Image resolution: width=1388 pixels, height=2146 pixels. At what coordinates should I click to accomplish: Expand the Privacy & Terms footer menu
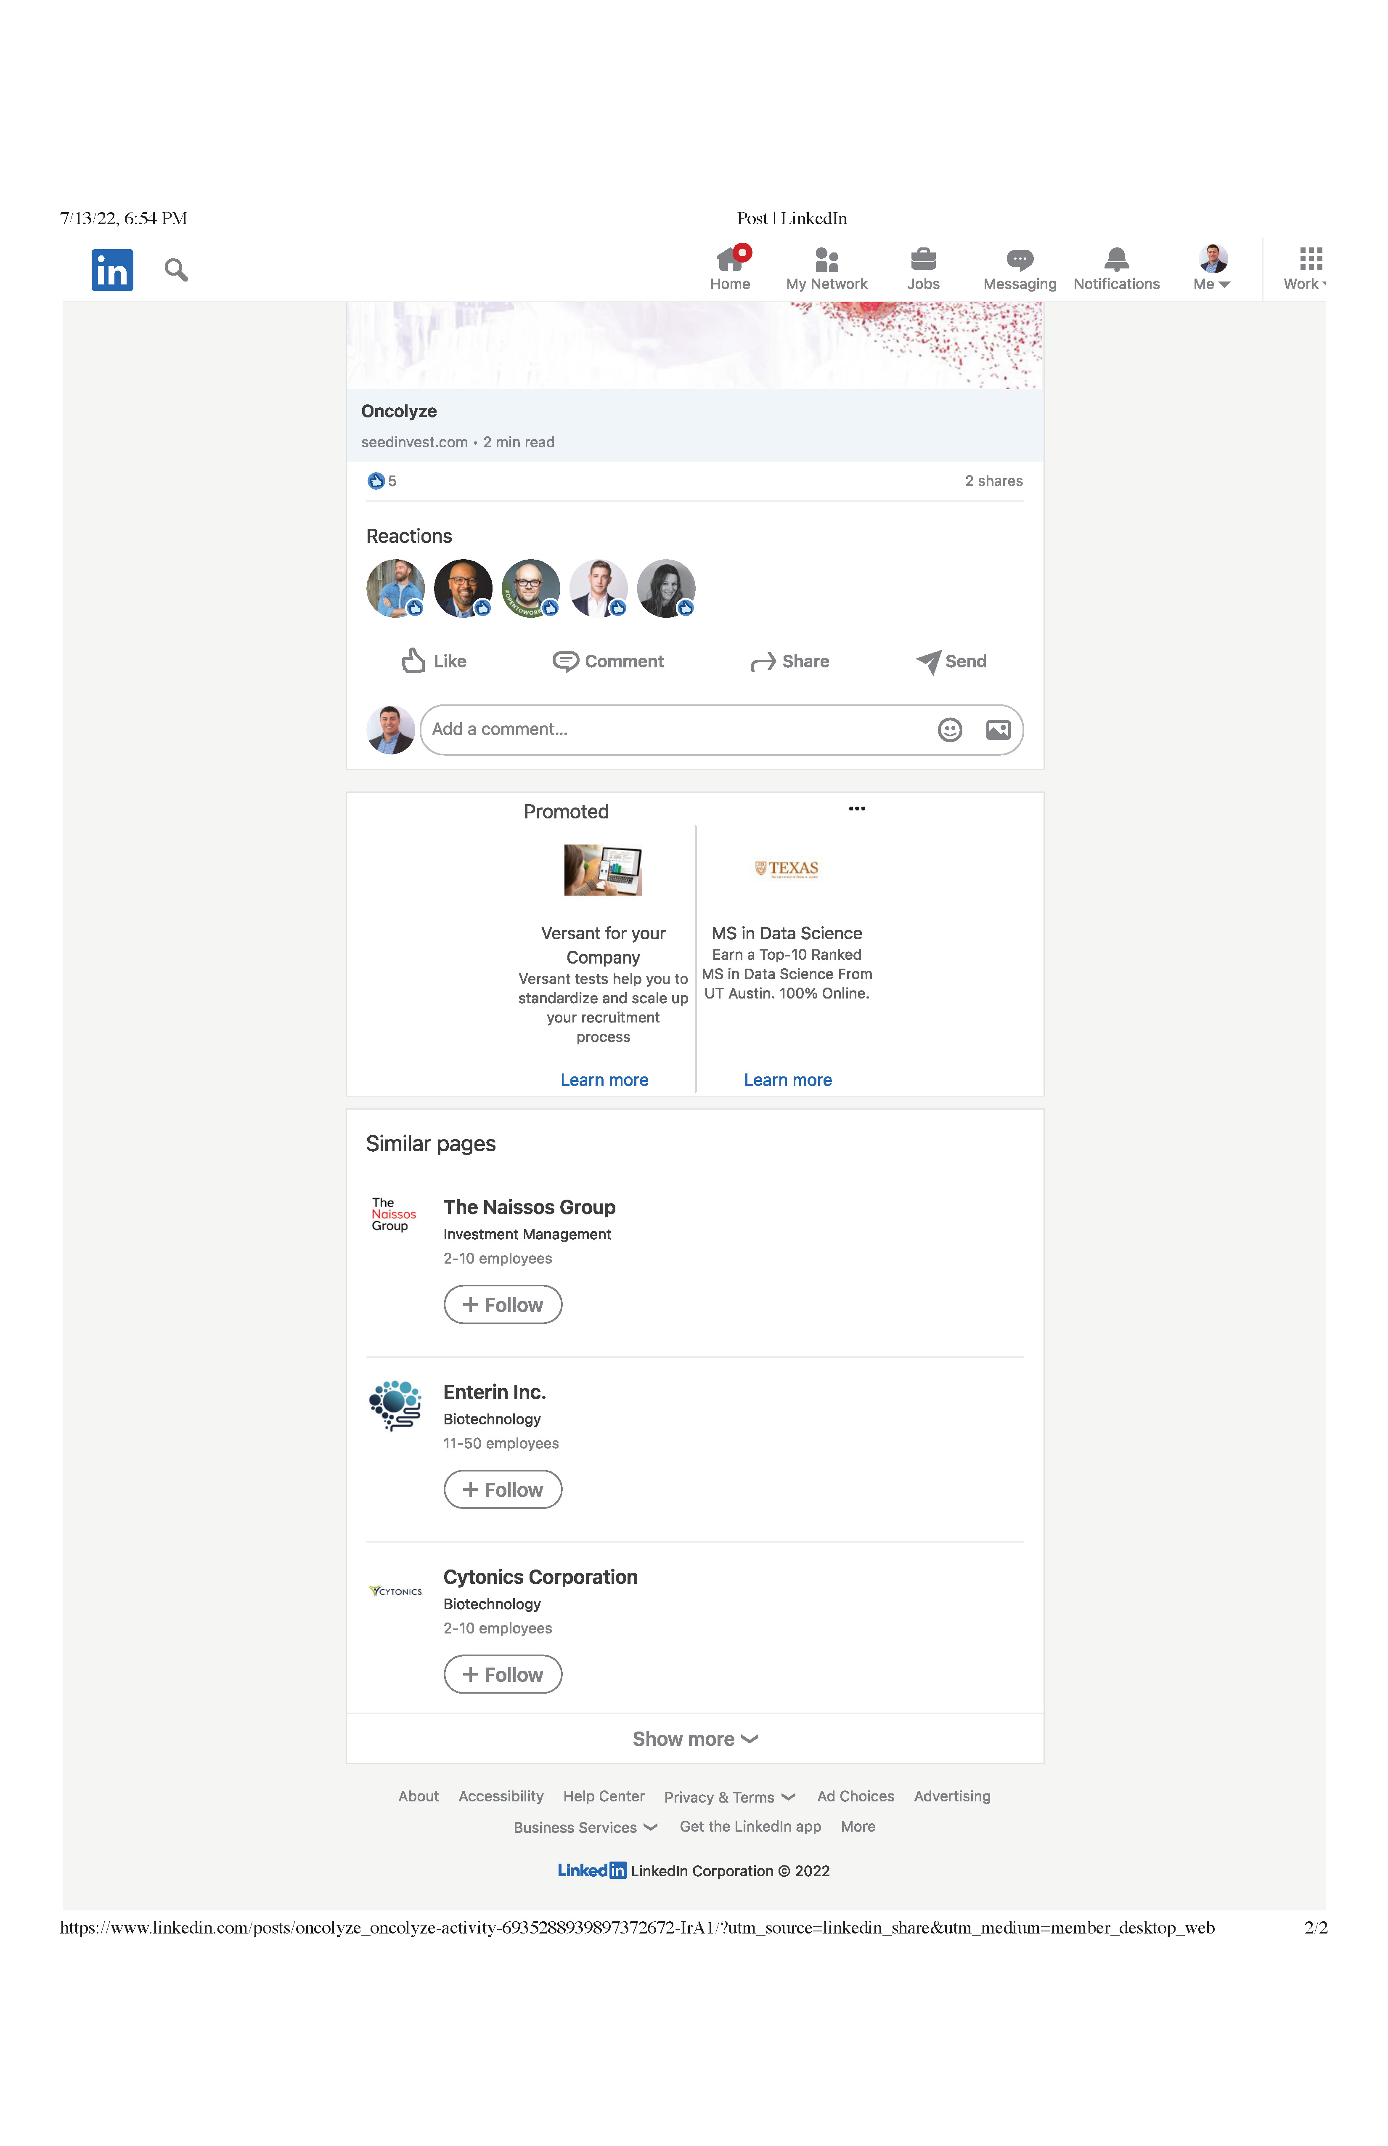coord(729,1797)
